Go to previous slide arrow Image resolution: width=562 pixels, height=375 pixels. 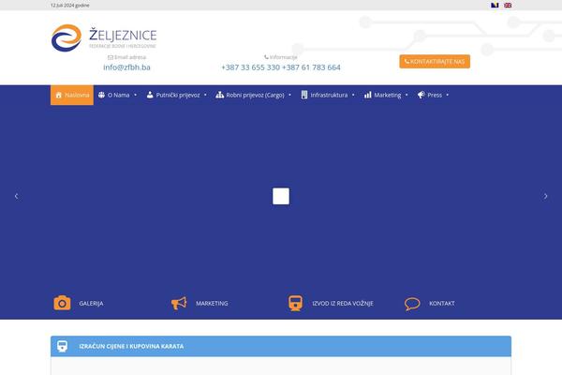click(16, 196)
